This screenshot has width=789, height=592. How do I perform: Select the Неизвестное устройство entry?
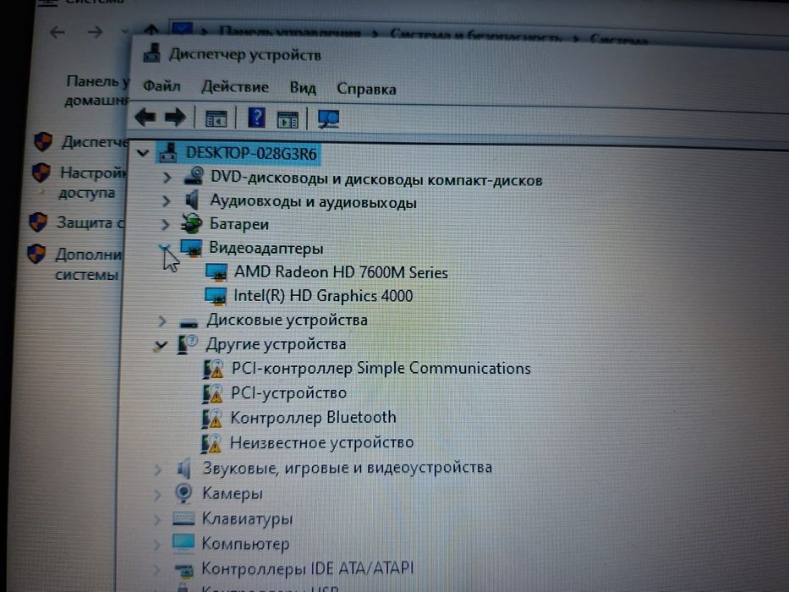321,442
